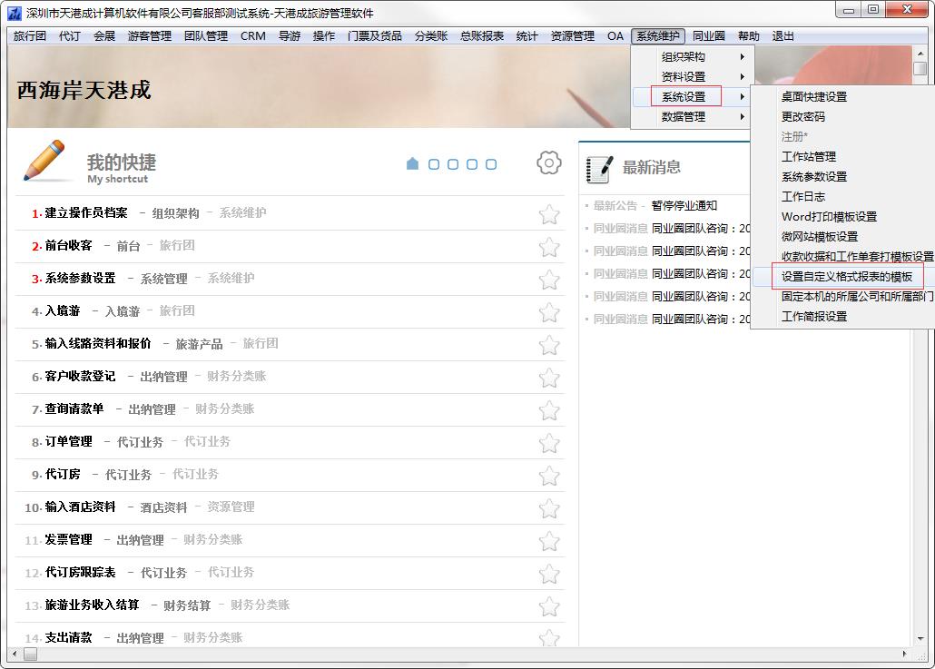Expand the 资料设置 submenu
The height and width of the screenshot is (669, 935).
pyautogui.click(x=690, y=77)
